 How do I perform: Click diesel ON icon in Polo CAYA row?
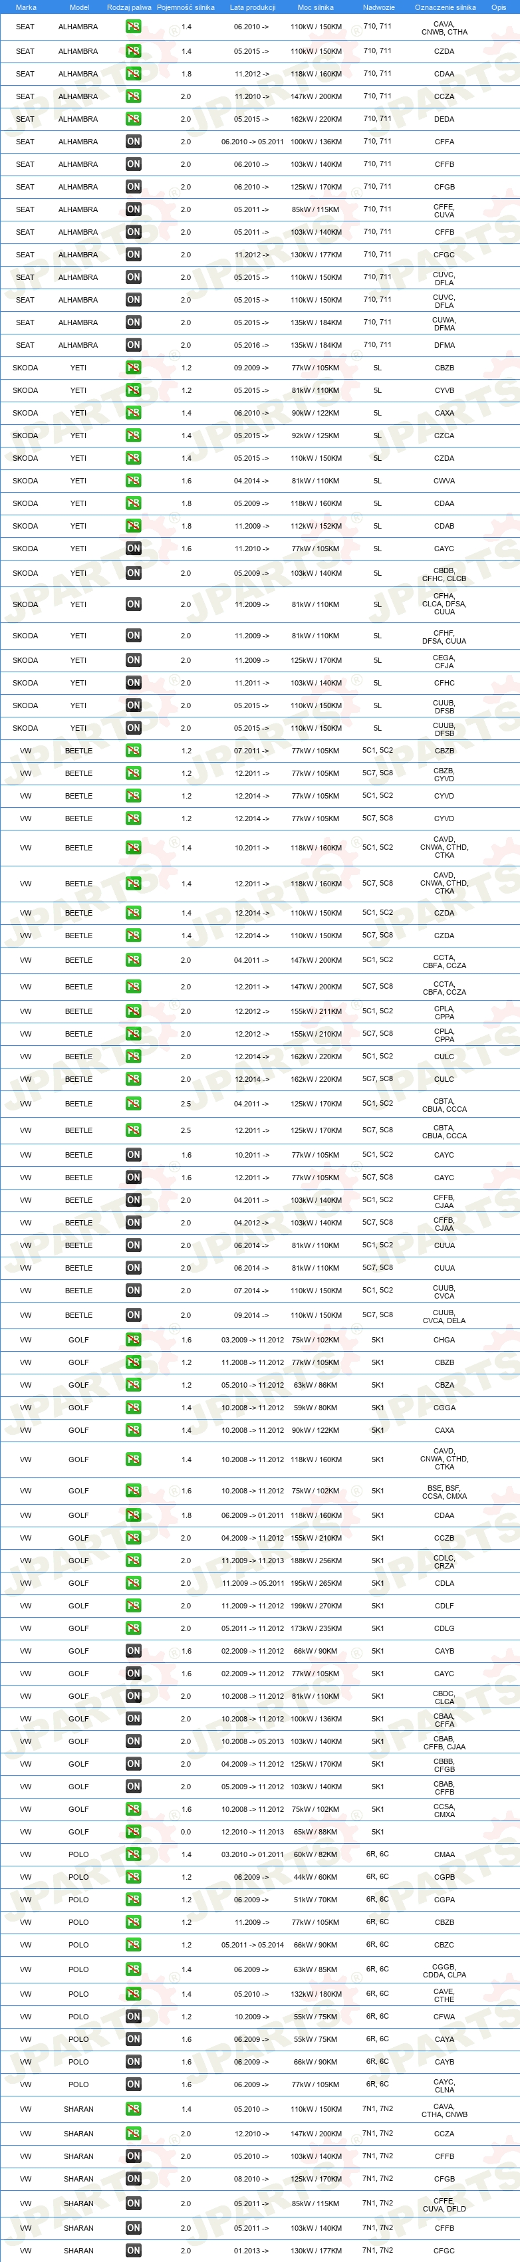pyautogui.click(x=132, y=2039)
